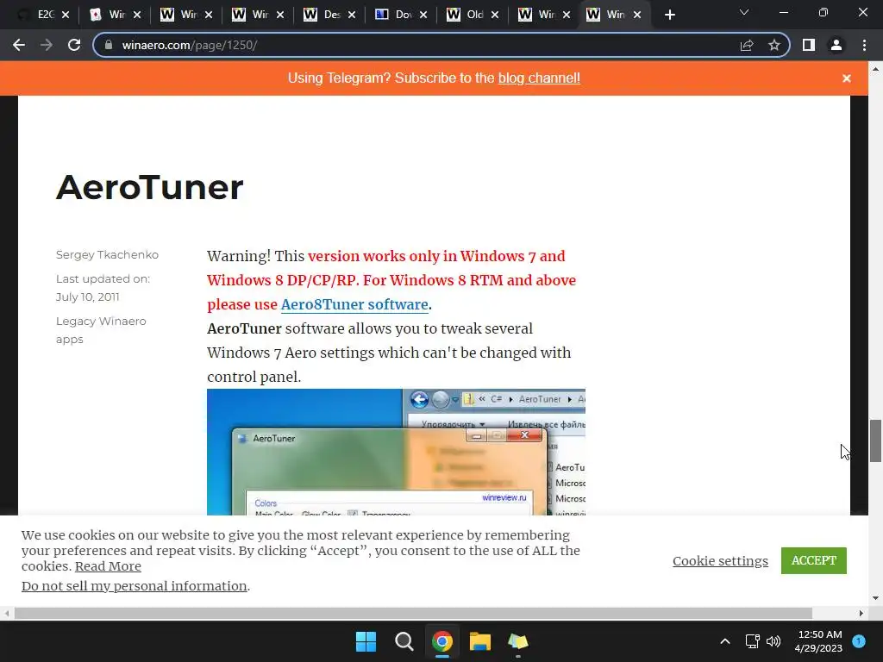Close the active Win tab

(637, 15)
